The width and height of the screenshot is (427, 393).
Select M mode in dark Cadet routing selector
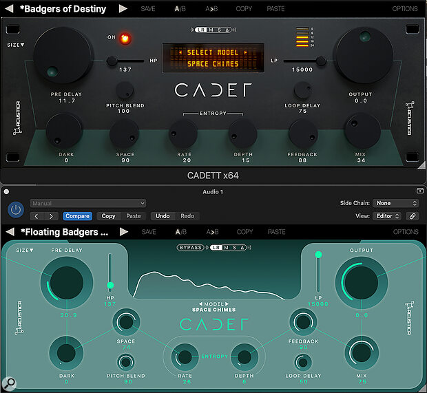(x=211, y=30)
